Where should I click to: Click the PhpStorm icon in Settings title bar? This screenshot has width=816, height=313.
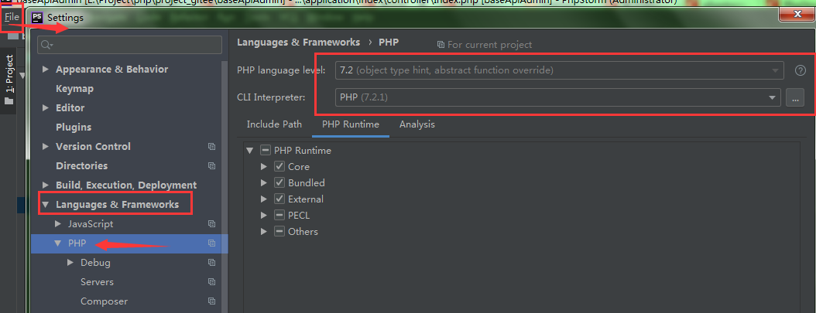[37, 18]
